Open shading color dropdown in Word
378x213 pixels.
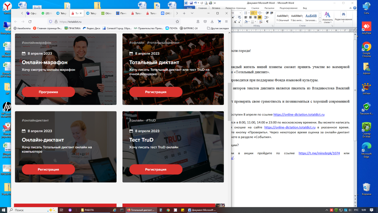249,22
